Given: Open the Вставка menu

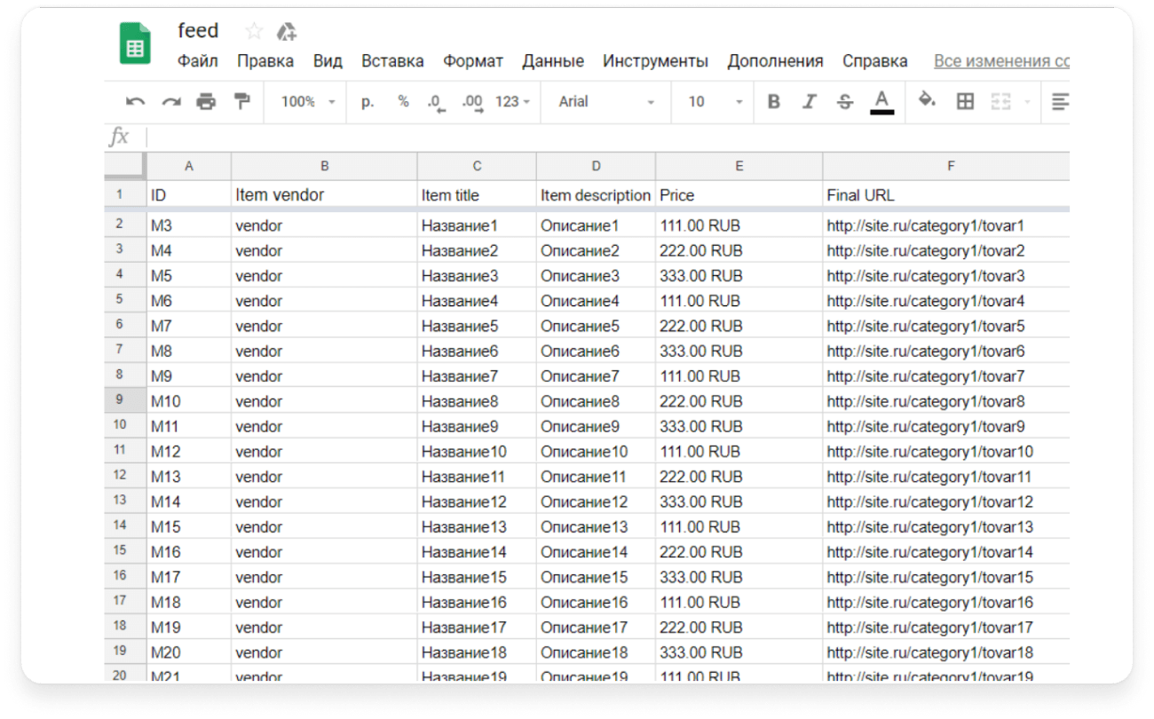Looking at the screenshot, I should coord(392,61).
